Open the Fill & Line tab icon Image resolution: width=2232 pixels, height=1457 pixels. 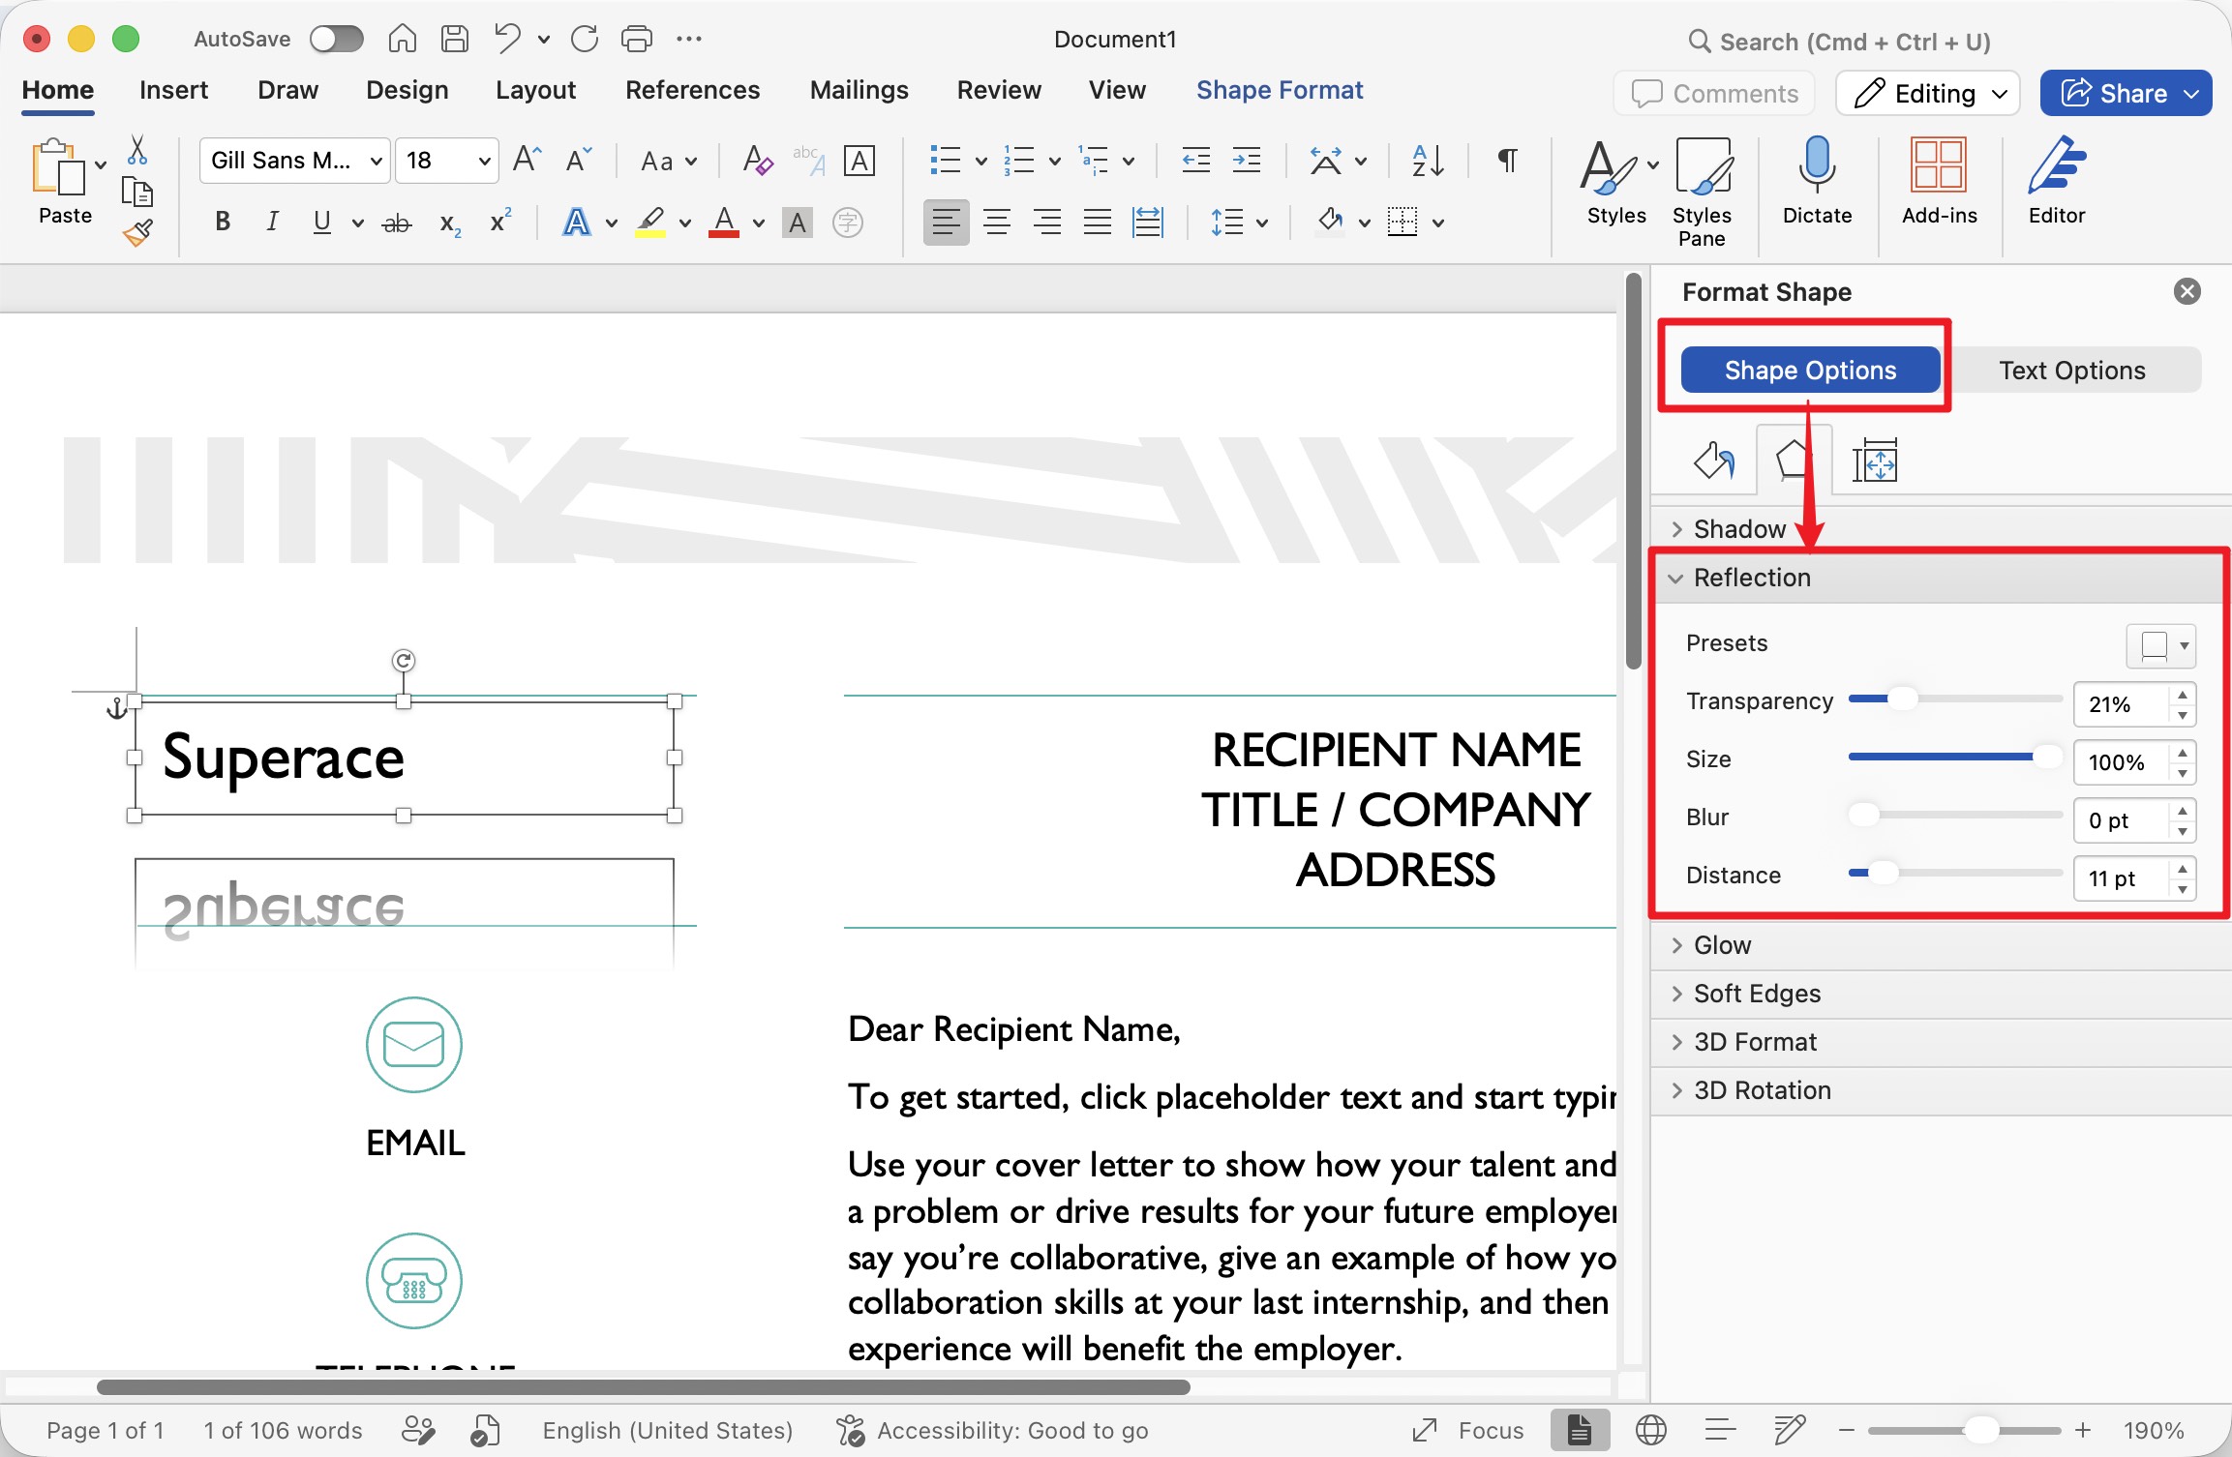(1713, 461)
